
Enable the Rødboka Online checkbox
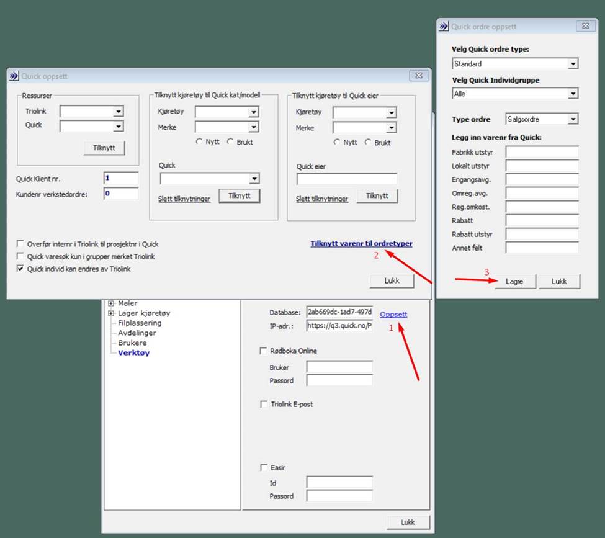coord(263,351)
